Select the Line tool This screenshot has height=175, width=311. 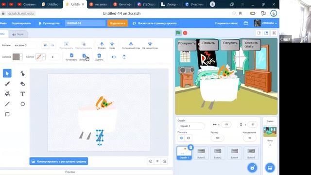7,104
